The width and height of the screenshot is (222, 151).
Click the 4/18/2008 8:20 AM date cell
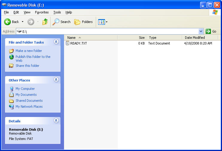tap(198, 43)
